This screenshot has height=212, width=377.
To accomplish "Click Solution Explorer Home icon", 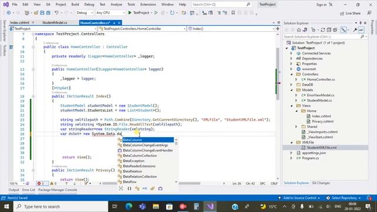I will tap(299, 30).
